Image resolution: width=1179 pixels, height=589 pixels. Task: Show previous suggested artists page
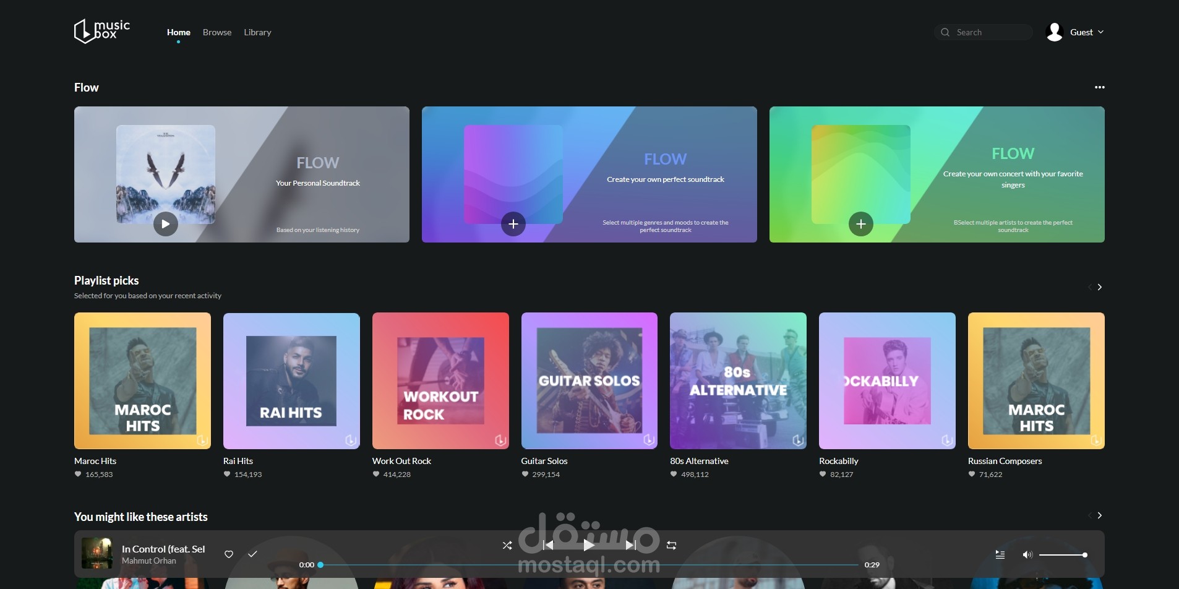click(x=1090, y=515)
